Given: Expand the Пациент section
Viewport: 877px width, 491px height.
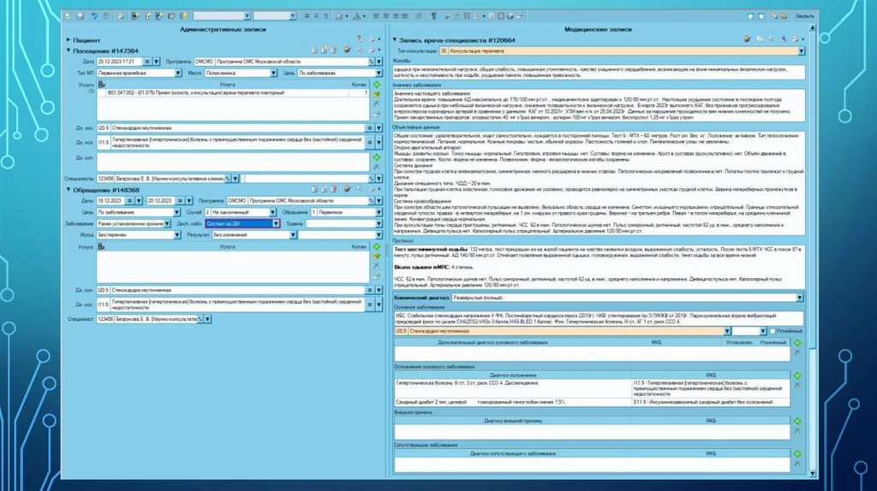Looking at the screenshot, I should [x=68, y=40].
